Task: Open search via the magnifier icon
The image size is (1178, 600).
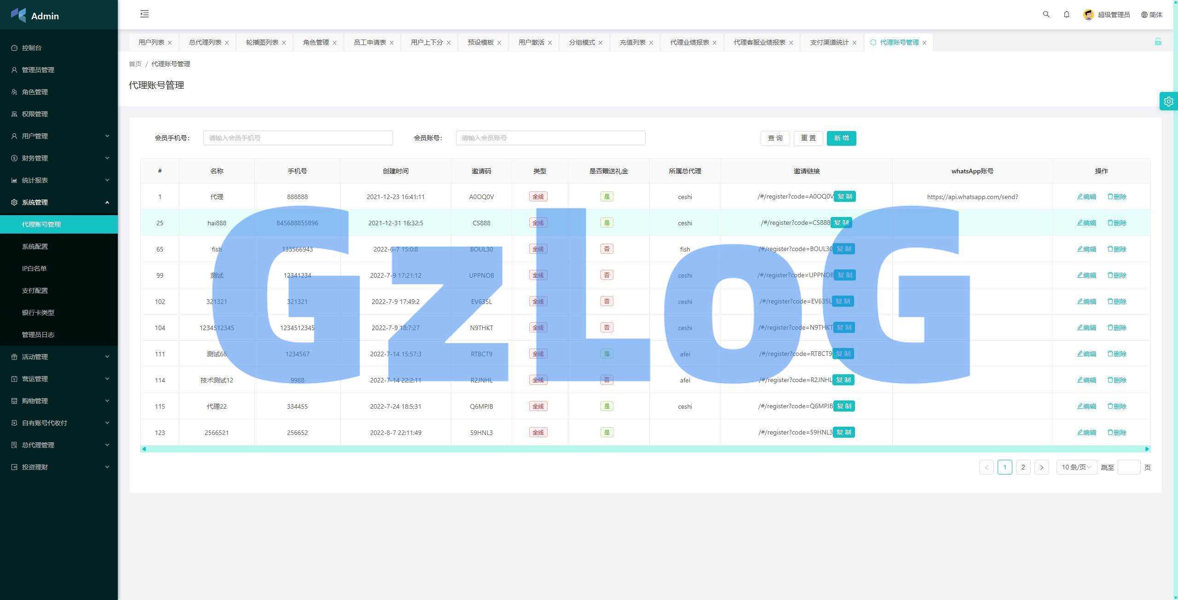Action: (x=1046, y=14)
